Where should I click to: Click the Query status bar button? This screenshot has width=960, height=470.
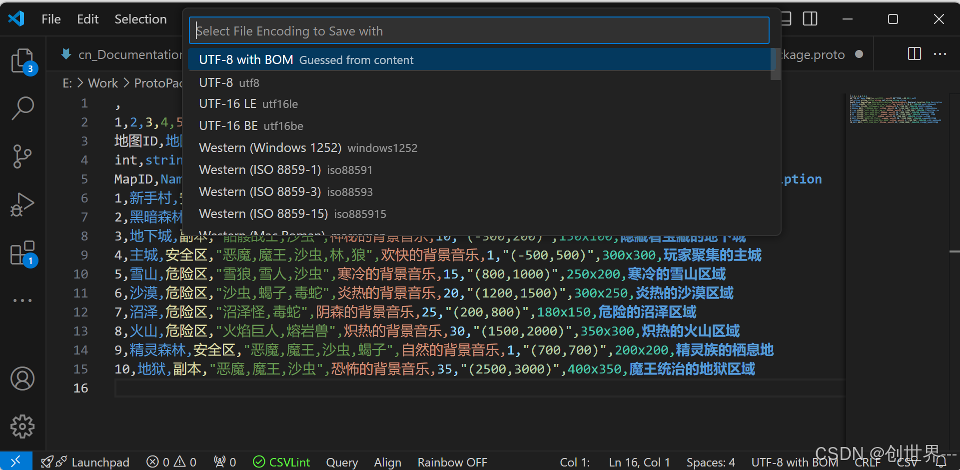(x=342, y=462)
